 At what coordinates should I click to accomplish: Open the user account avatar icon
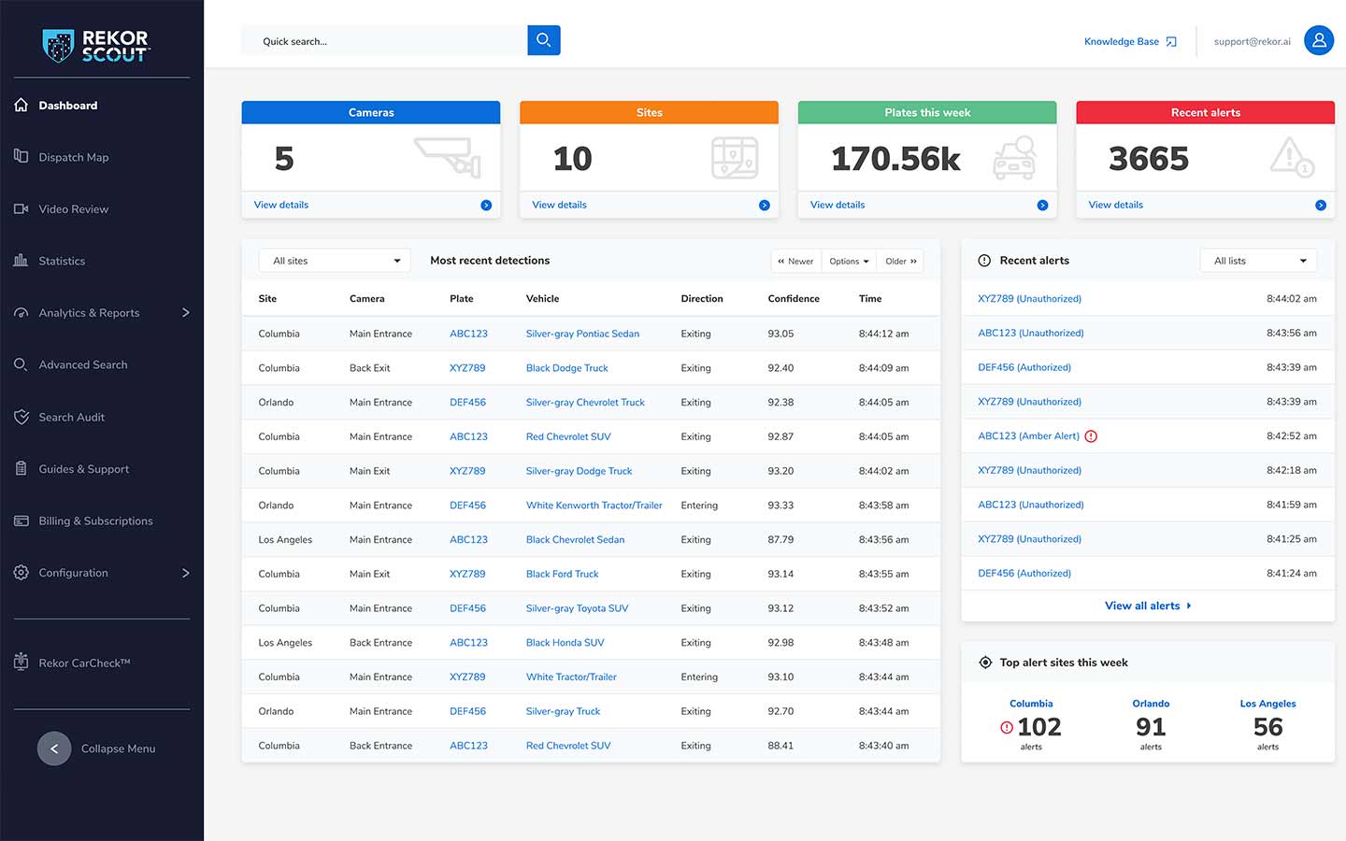click(1319, 40)
